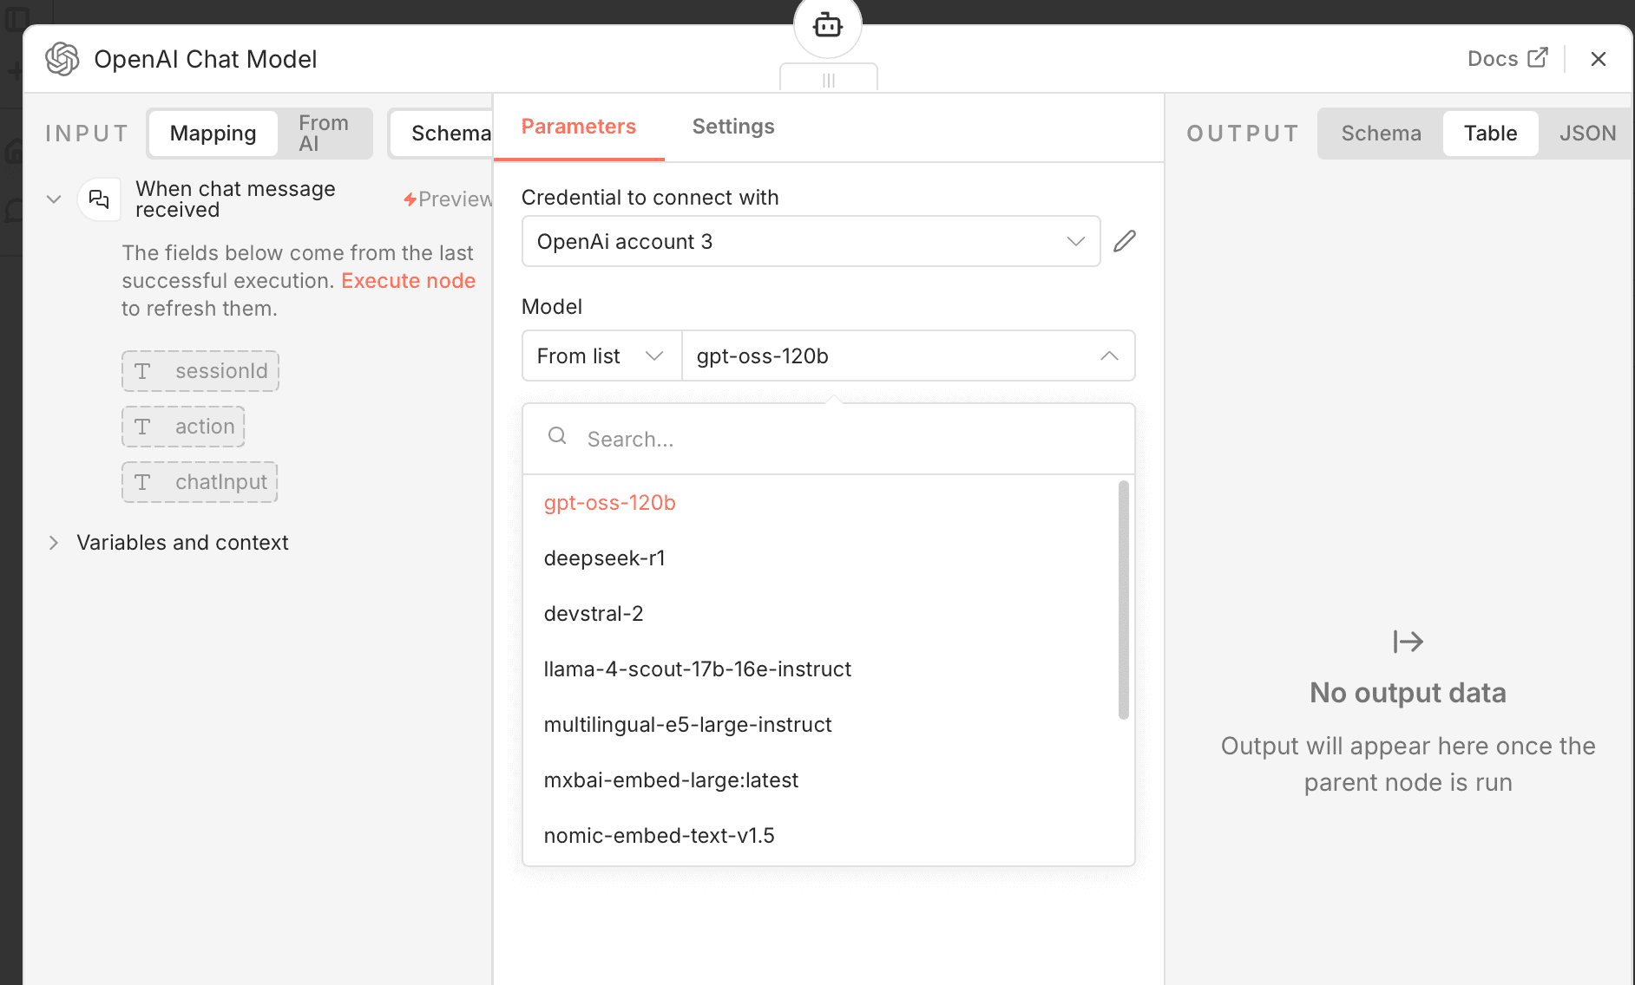Click the pencil icon to edit the credential
The image size is (1635, 985).
coord(1125,241)
